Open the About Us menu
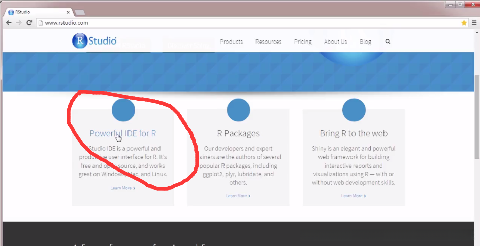This screenshot has height=246, width=480. (336, 42)
